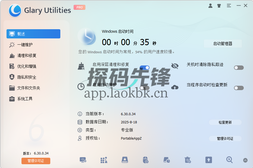Click the 类型 list icon
This screenshot has width=253, height=168.
point(80,130)
